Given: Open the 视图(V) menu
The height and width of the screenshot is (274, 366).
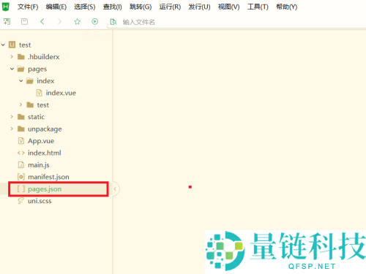Looking at the screenshot, I should tap(229, 7).
